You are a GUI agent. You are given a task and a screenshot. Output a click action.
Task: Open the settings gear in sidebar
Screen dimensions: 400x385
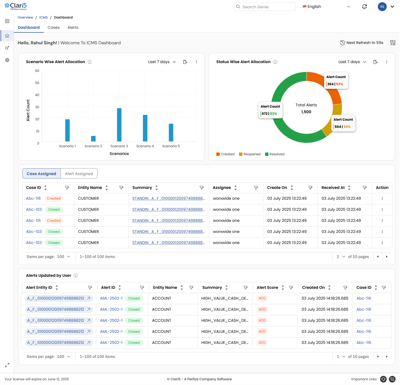(7, 60)
